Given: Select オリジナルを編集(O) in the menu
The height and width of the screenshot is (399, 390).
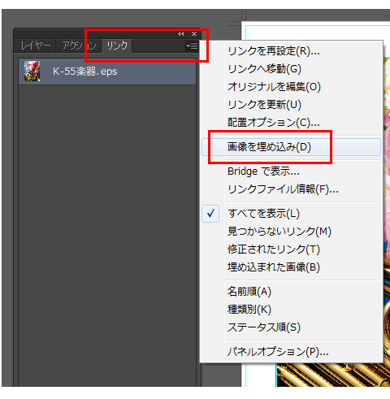Looking at the screenshot, I should tap(274, 87).
